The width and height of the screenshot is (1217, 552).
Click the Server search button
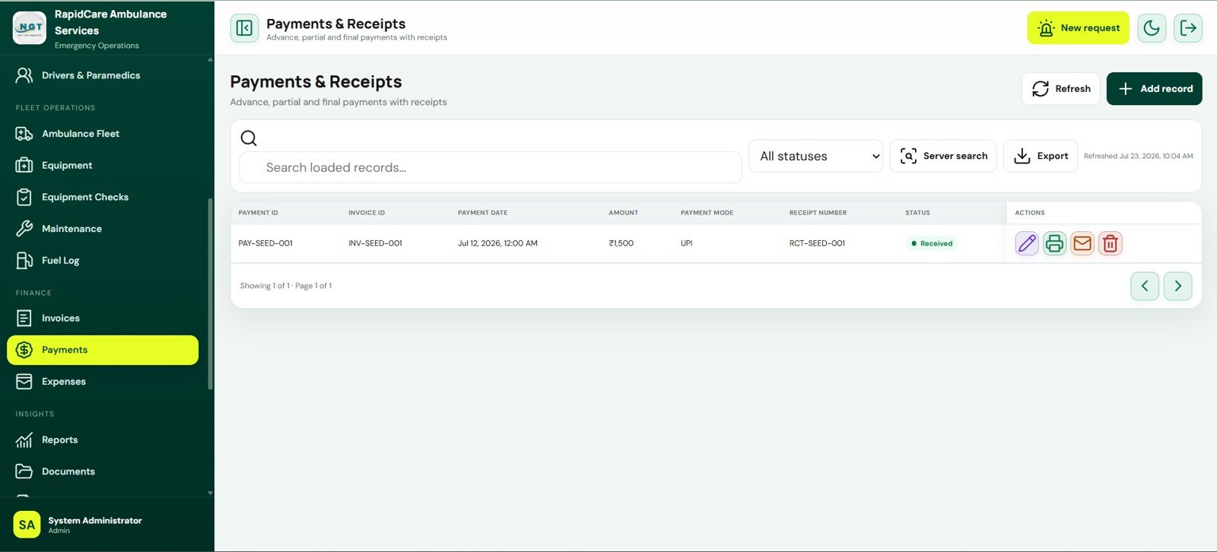[943, 156]
